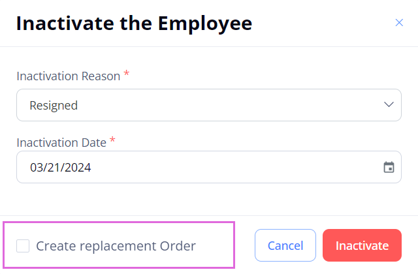Click the word 'Order' in checkbox label
Screen dimensions: 418x274
click(x=178, y=246)
